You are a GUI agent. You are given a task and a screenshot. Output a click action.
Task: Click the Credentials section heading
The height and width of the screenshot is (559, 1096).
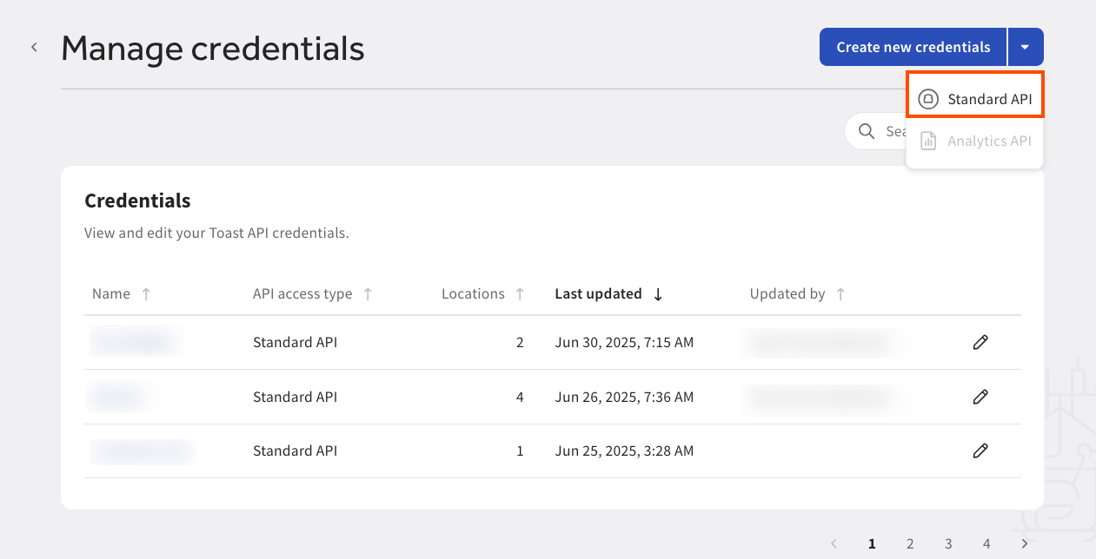click(x=137, y=201)
